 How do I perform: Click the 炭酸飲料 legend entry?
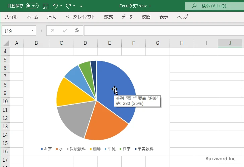tap(76, 149)
